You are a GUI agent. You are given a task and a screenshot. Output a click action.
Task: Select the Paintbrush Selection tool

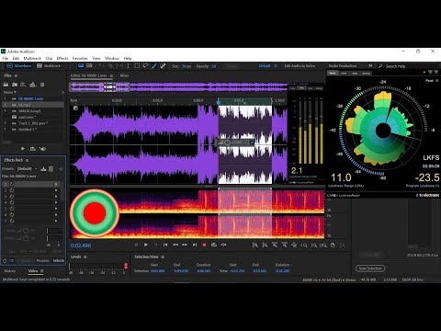pyautogui.click(x=154, y=66)
